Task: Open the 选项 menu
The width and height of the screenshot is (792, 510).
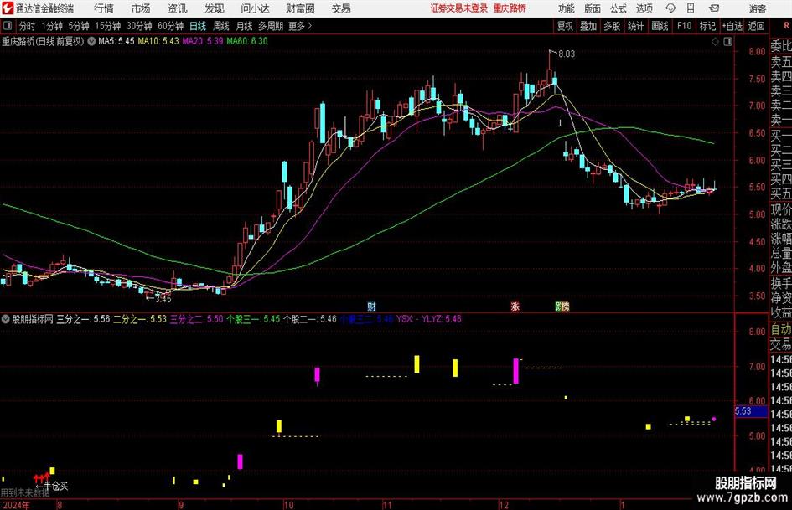Action: click(644, 8)
